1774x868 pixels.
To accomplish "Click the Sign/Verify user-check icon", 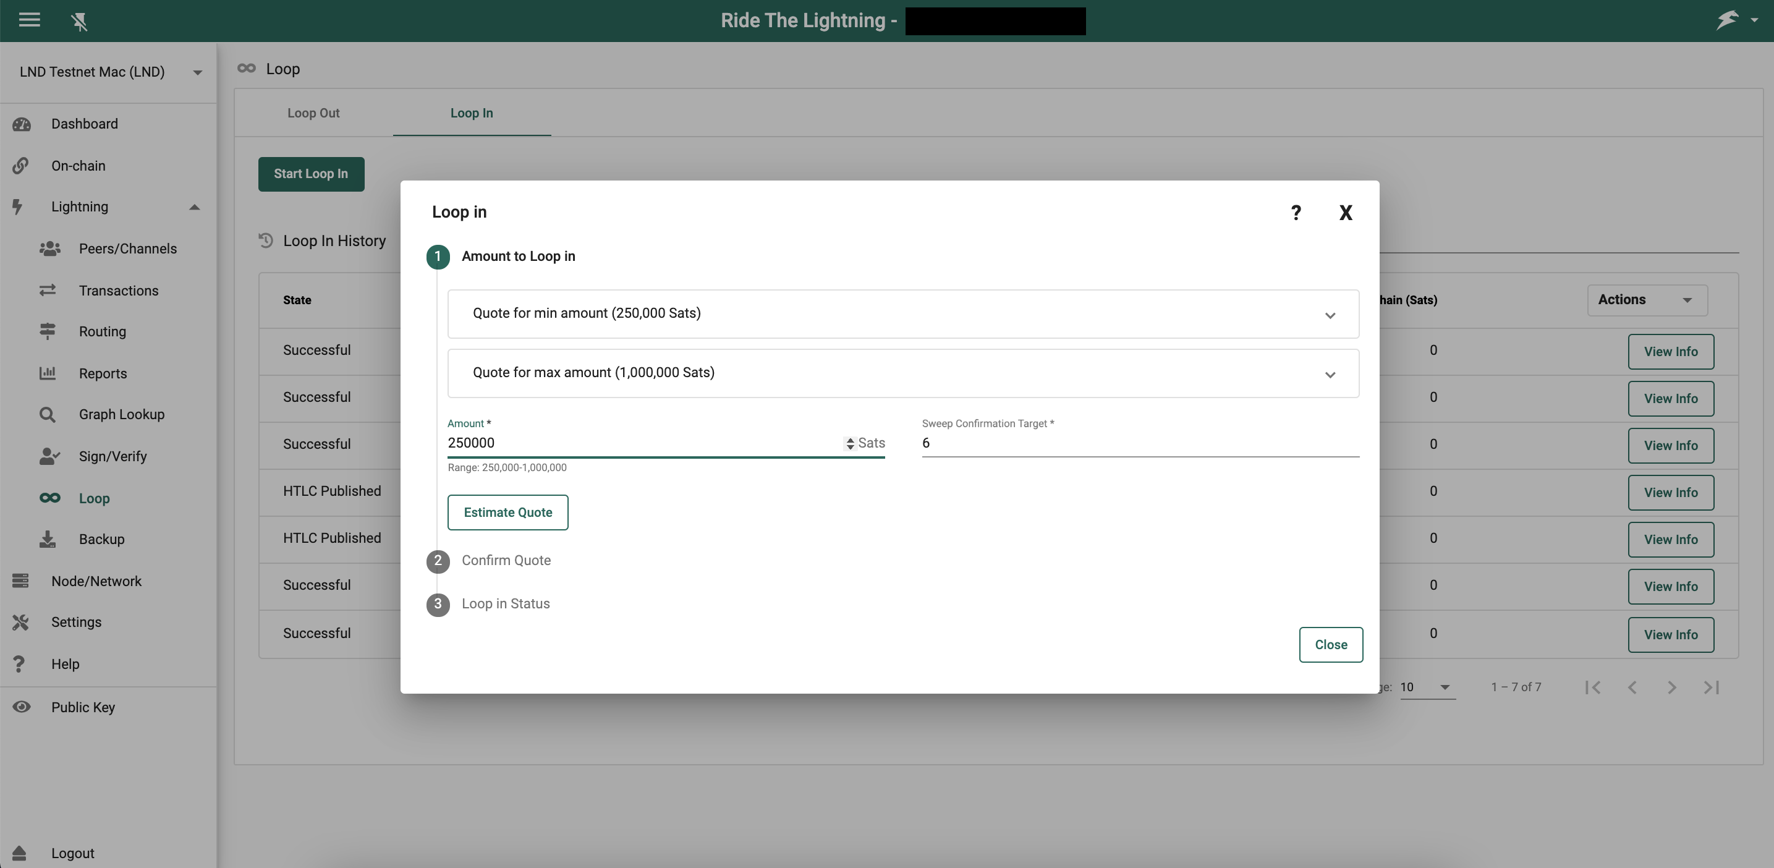I will [49, 456].
